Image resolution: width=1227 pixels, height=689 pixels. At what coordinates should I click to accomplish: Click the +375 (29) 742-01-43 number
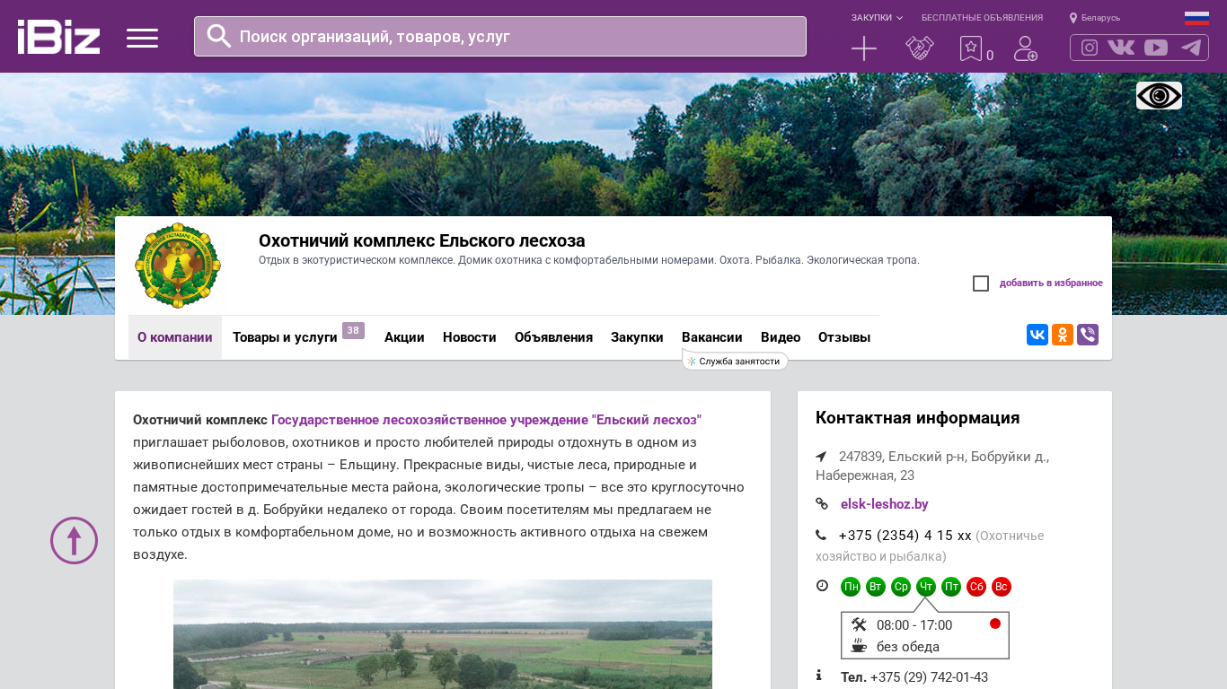click(x=929, y=677)
